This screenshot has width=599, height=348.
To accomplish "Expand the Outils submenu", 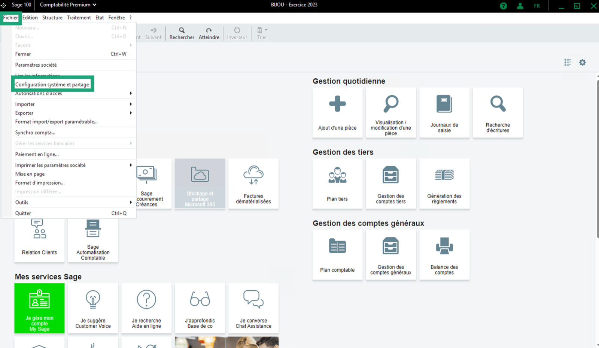I will [74, 202].
